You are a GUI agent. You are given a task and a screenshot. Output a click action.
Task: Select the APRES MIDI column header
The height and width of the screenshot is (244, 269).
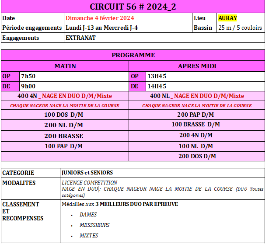197,66
